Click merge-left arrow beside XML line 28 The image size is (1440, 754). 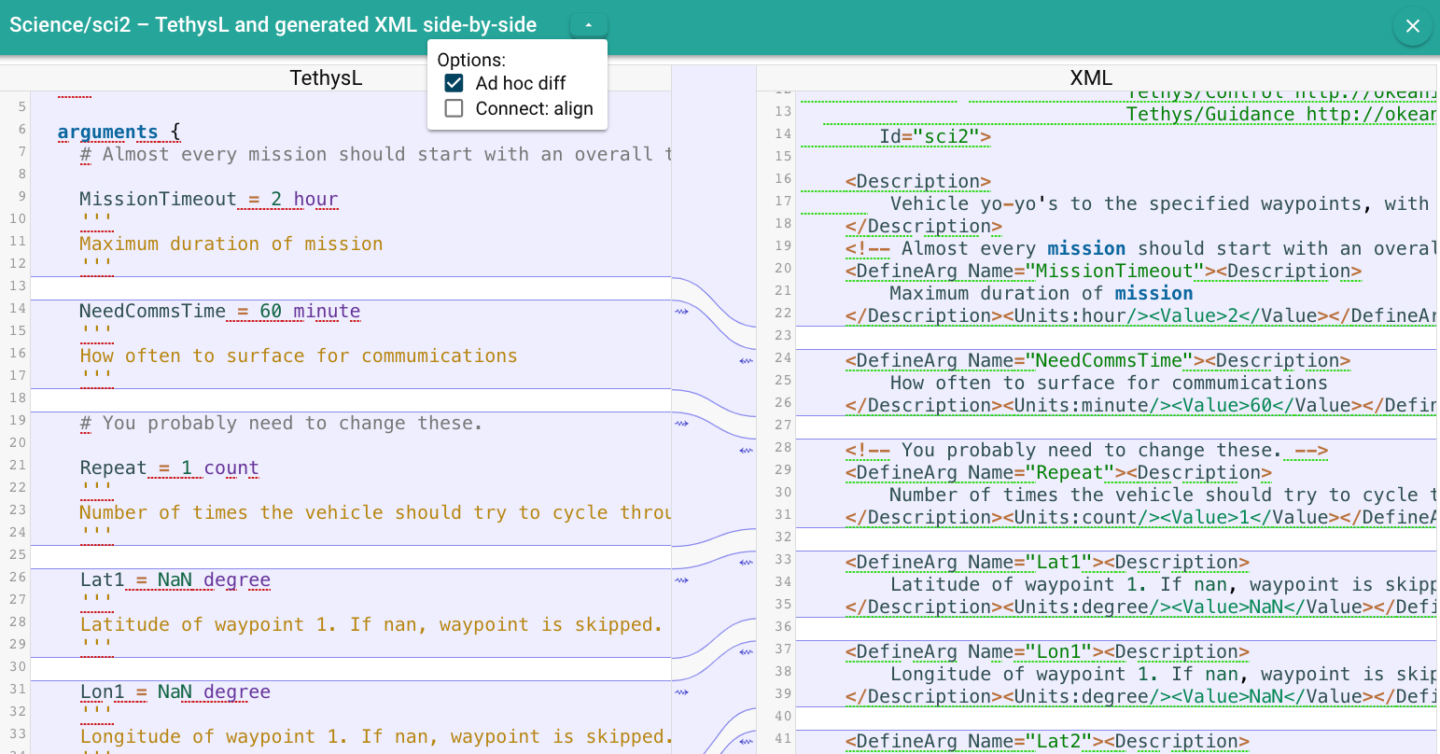[746, 451]
